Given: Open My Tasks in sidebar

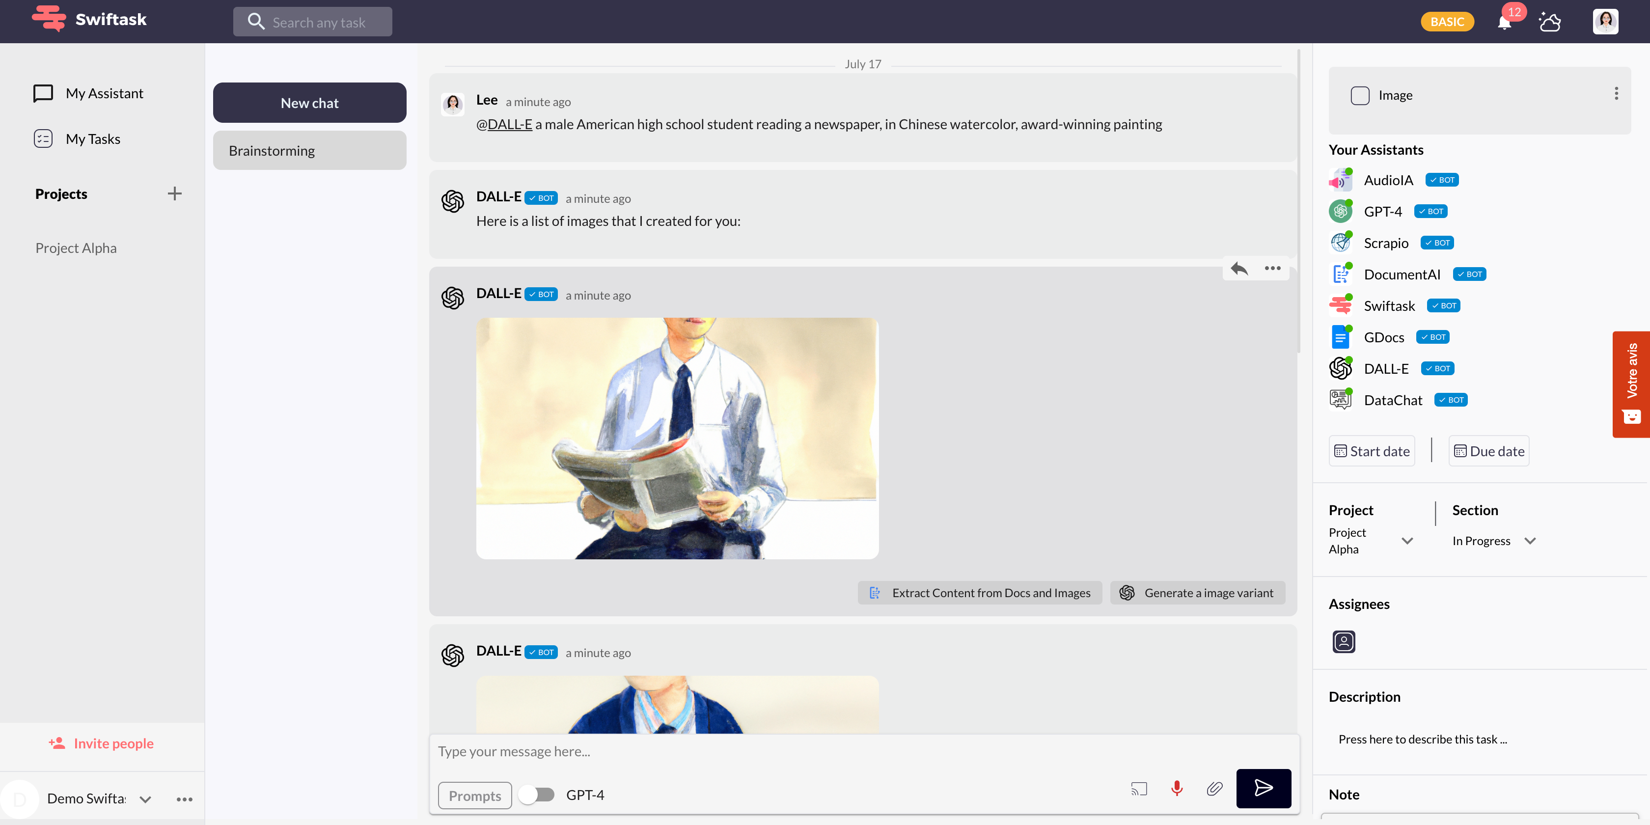Looking at the screenshot, I should [93, 139].
